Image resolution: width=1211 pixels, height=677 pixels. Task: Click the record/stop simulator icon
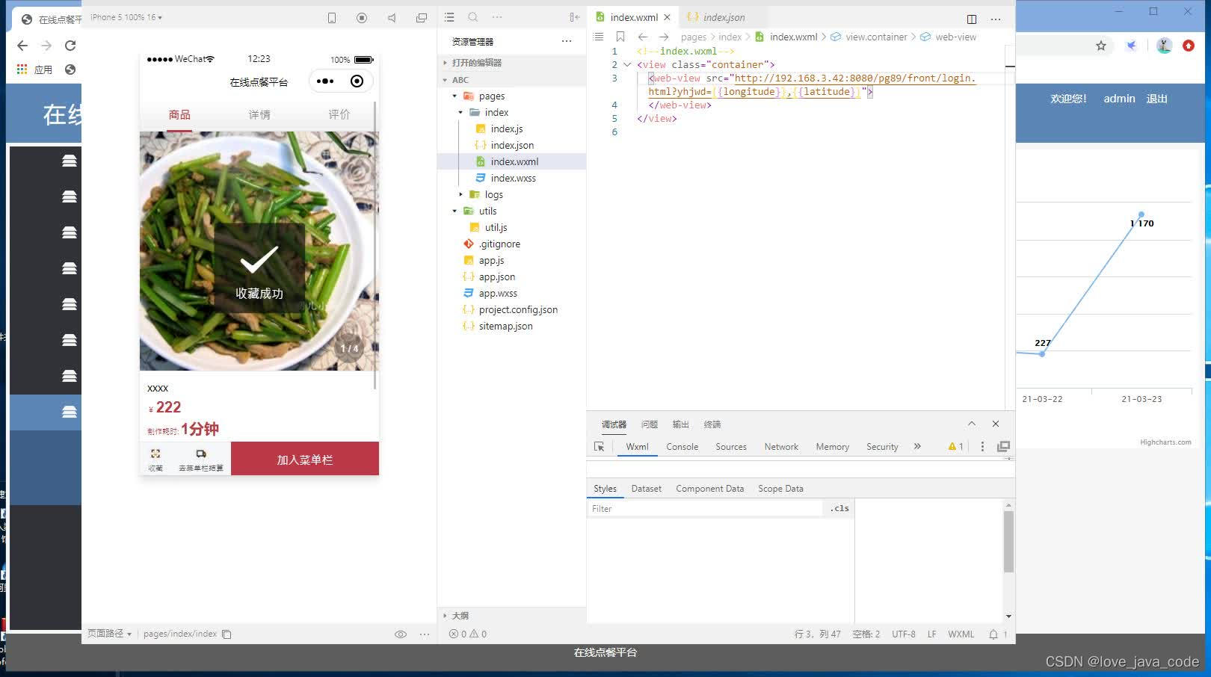coord(362,18)
